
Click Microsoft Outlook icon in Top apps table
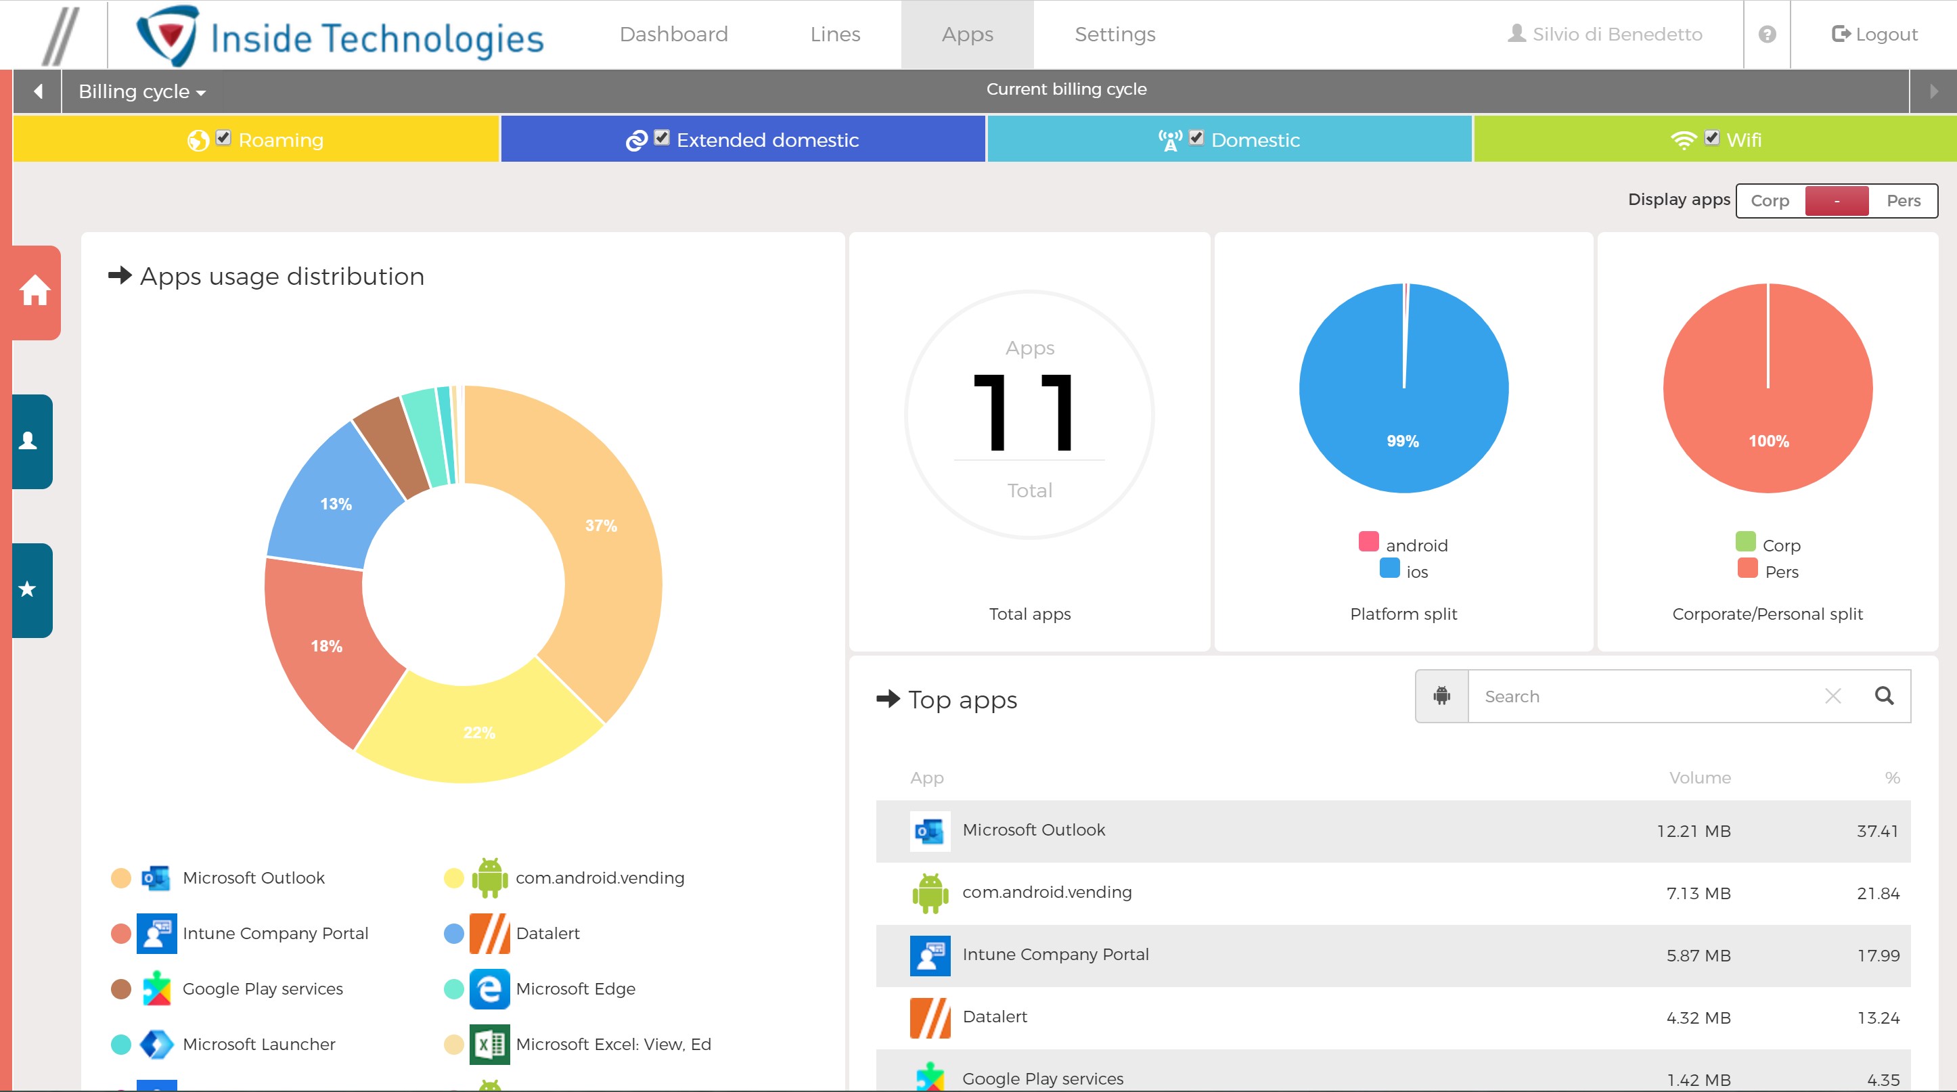click(930, 831)
